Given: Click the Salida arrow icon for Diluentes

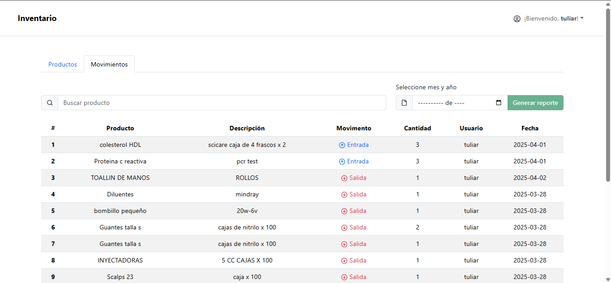Looking at the screenshot, I should click(344, 195).
